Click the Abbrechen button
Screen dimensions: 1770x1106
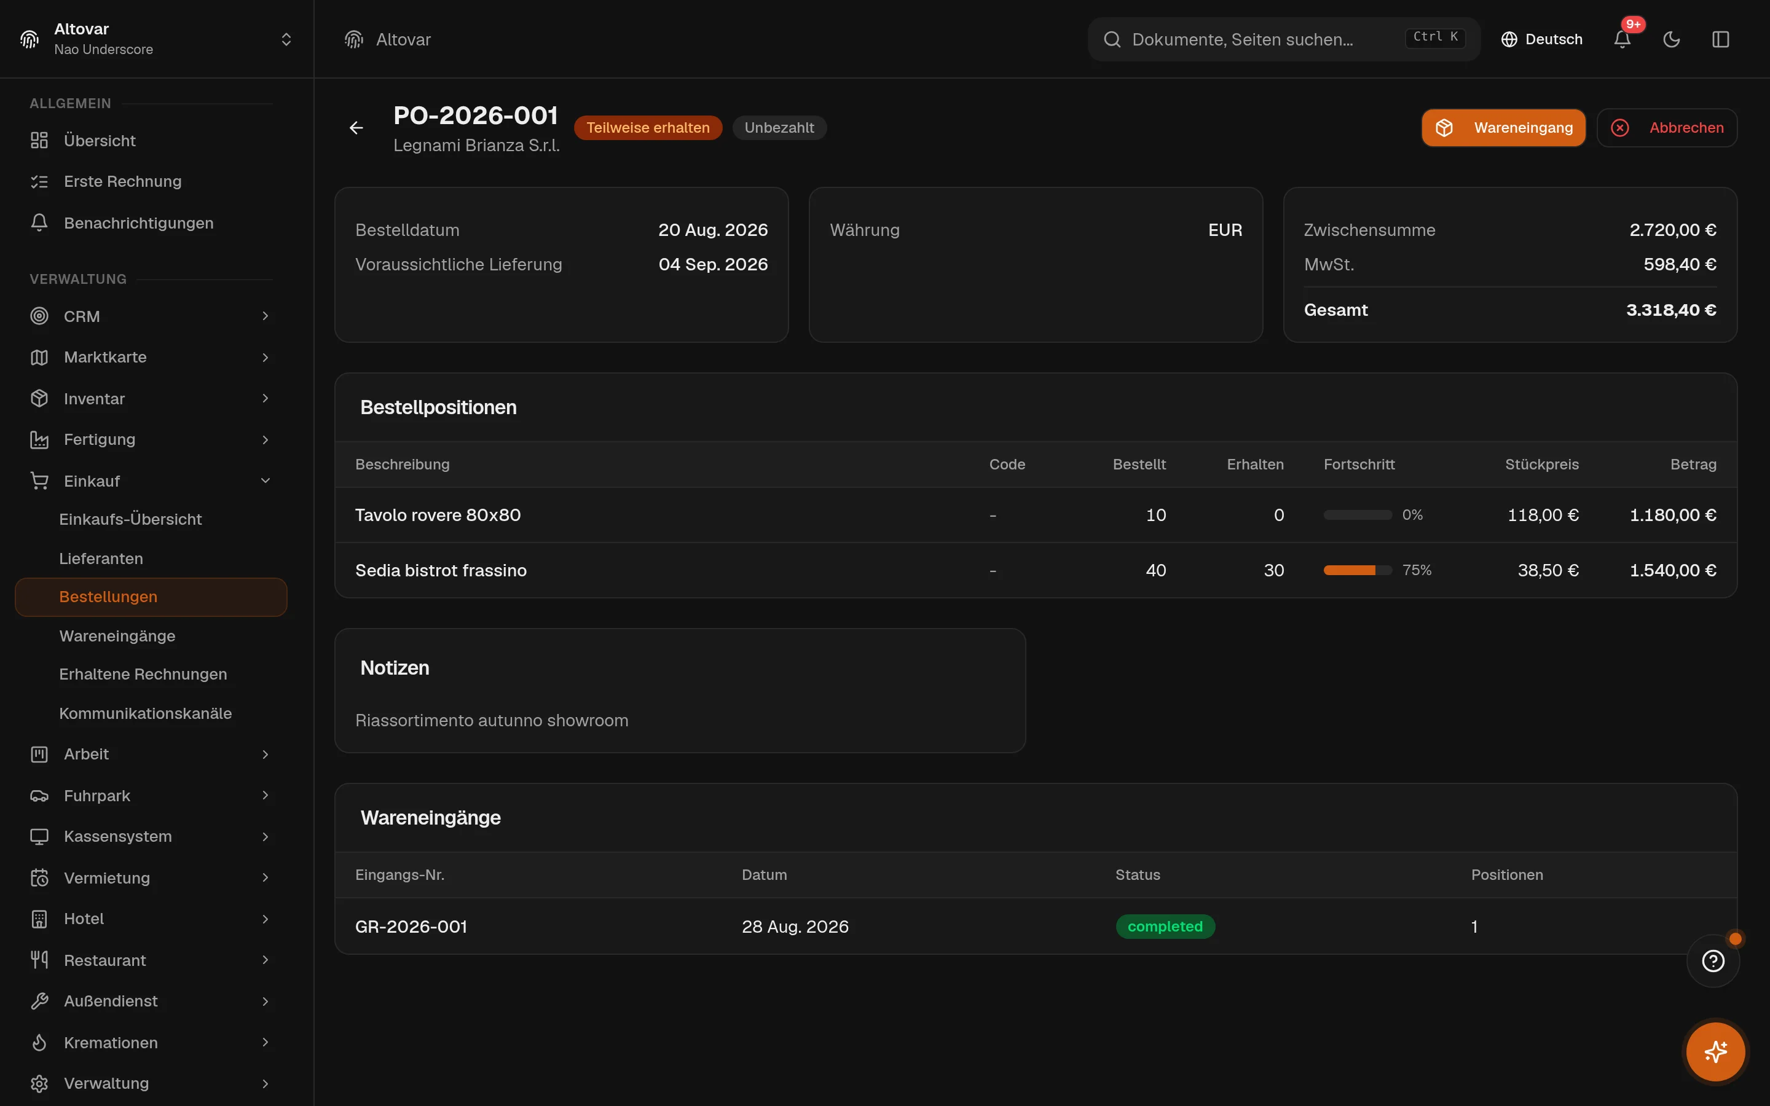[x=1667, y=128]
